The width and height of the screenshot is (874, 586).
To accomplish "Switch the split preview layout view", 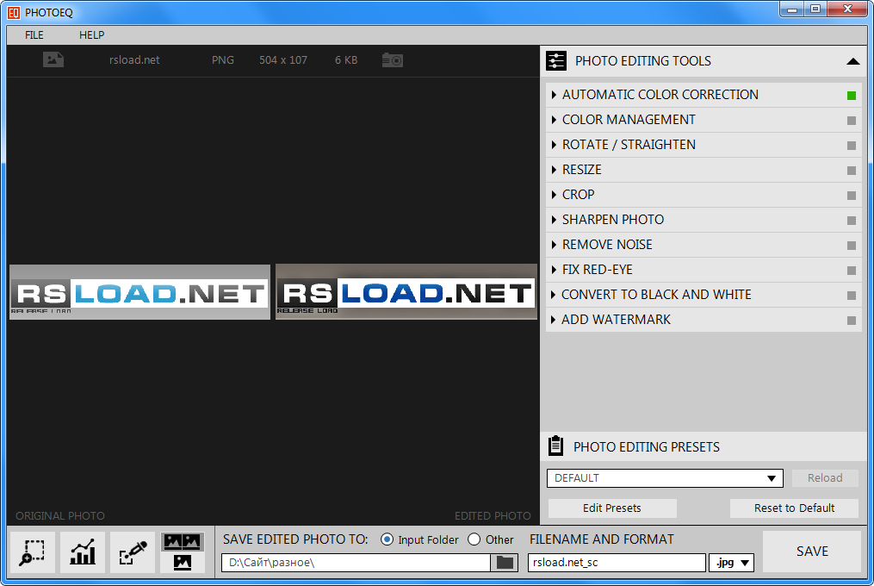I will (x=183, y=552).
